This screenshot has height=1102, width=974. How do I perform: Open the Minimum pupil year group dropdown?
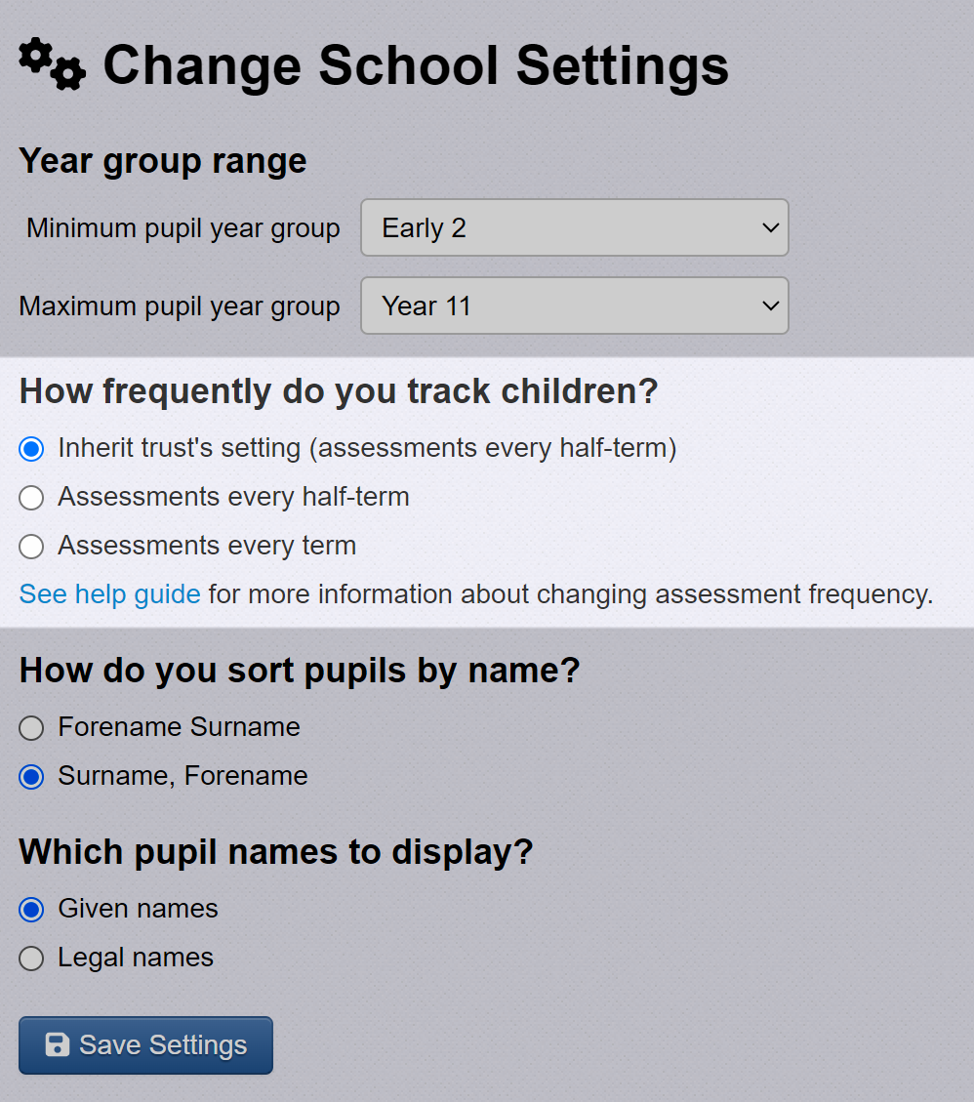(x=574, y=227)
